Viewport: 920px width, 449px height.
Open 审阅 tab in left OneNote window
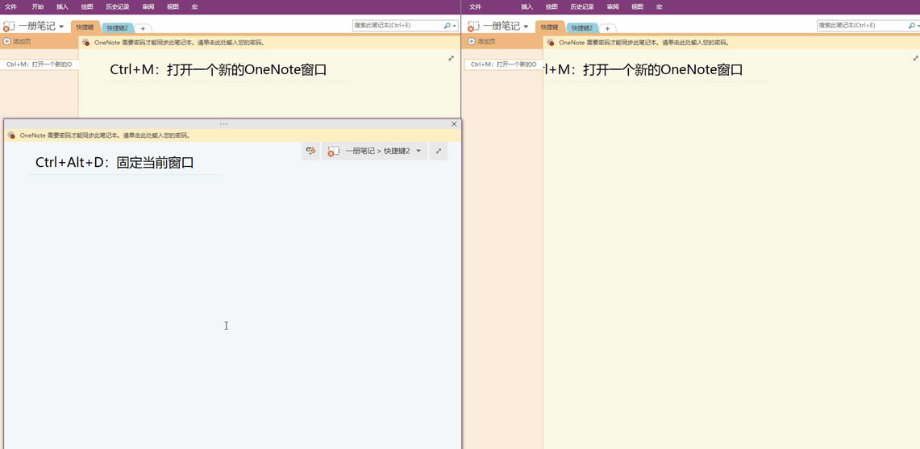coord(148,7)
